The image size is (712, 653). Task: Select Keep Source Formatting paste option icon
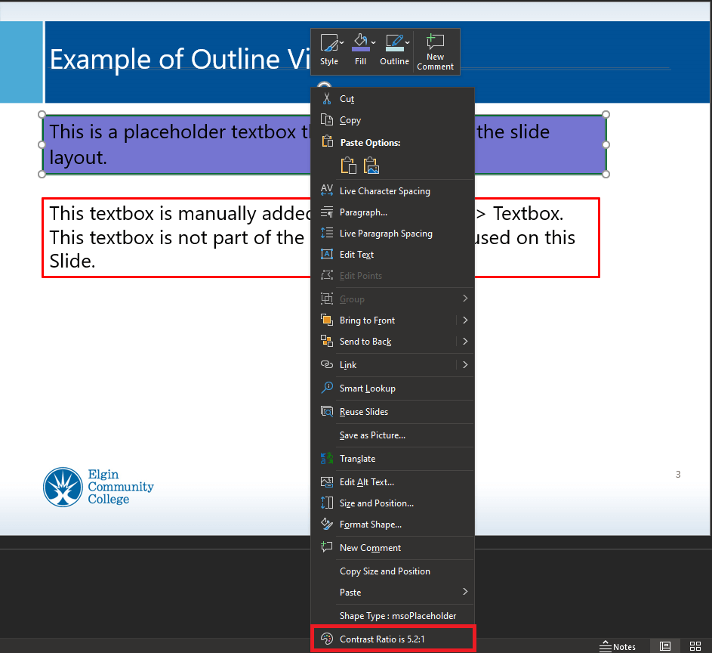pyautogui.click(x=348, y=166)
